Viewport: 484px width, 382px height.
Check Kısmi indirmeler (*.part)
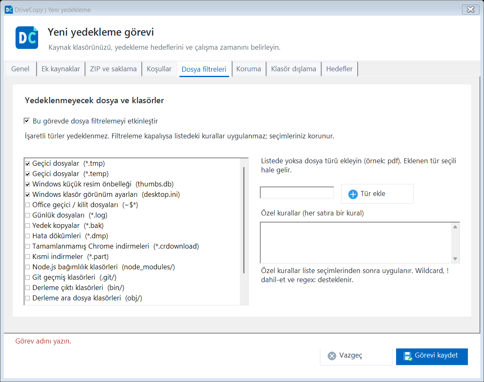(x=27, y=257)
